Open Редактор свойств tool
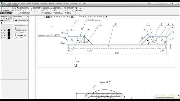Screen dimensions: 180x101 coord(68,13)
